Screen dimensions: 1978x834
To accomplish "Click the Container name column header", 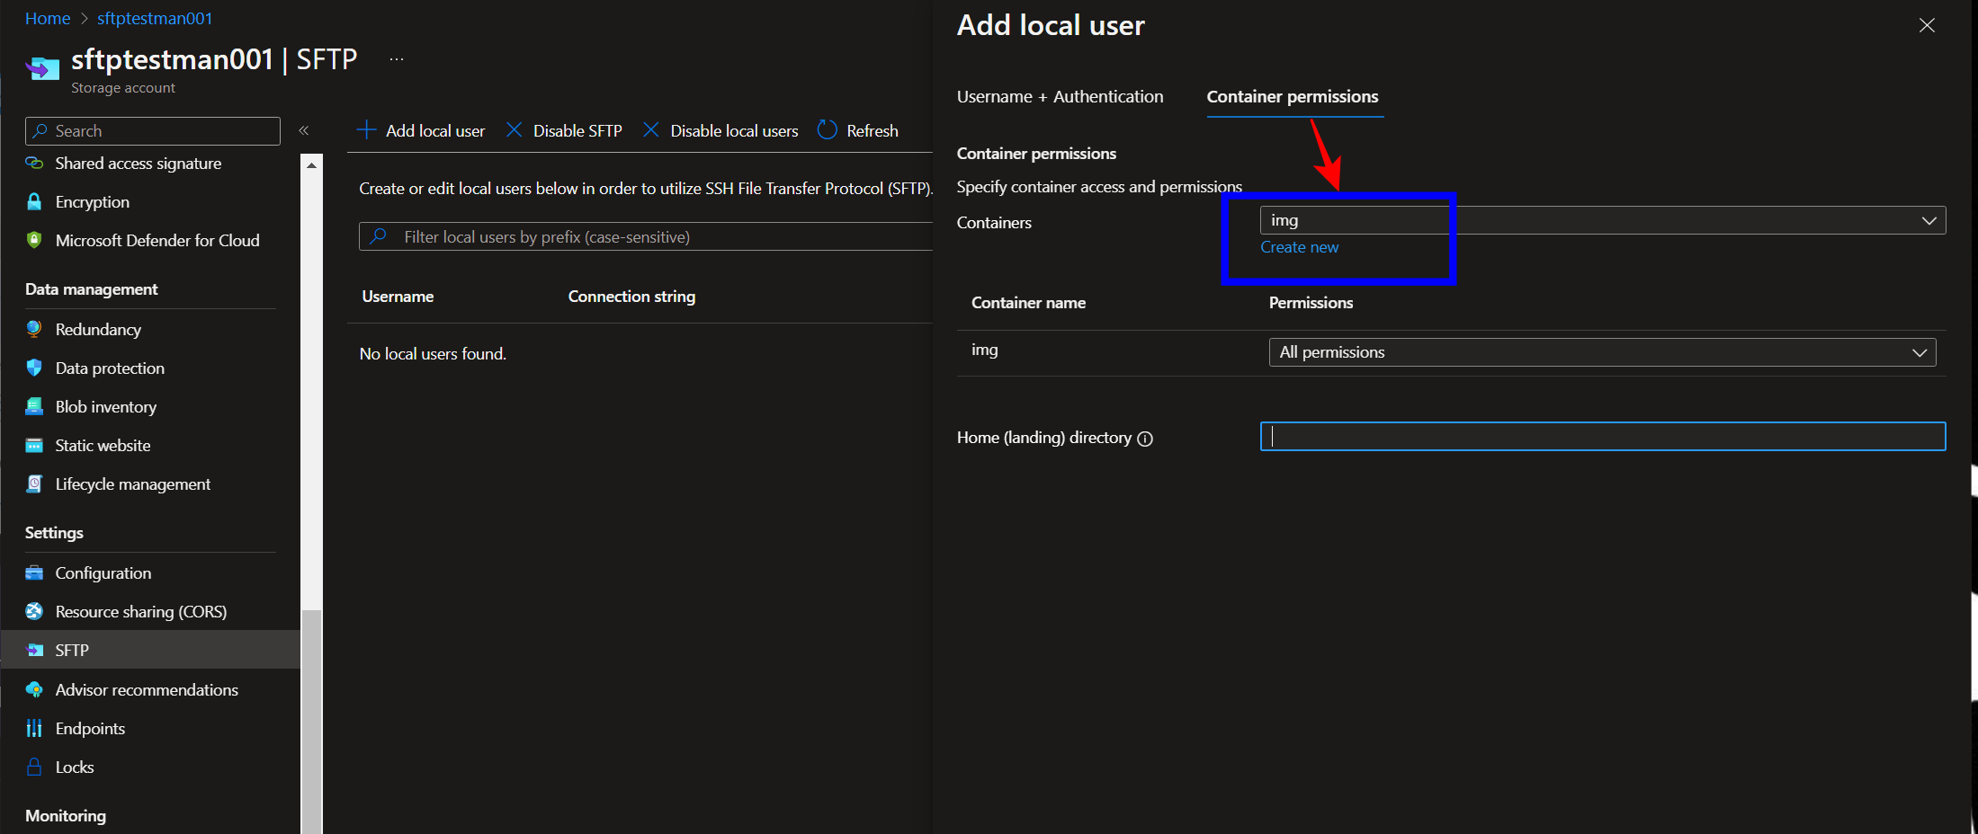I will 1028,303.
